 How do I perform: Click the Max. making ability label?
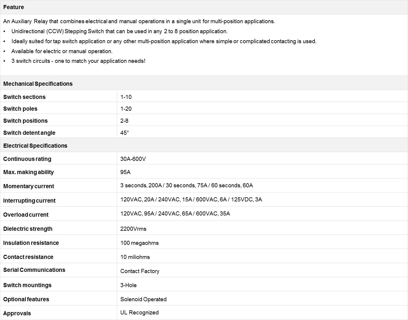28,172
